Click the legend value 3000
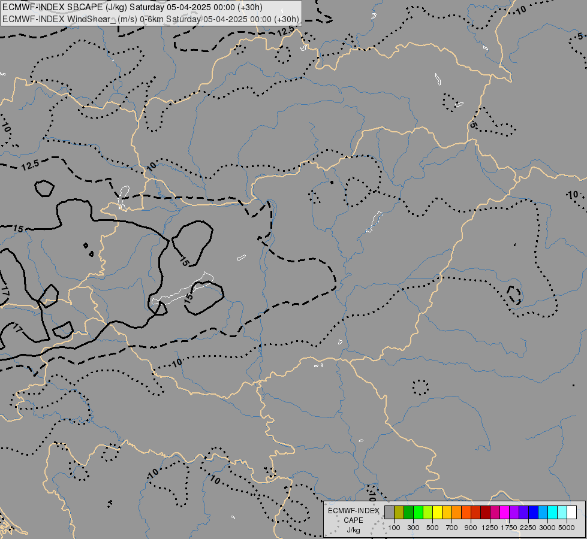The image size is (587, 539). [547, 528]
